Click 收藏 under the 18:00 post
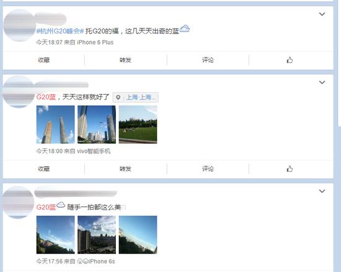Screen dimensions: 341x272 [x=44, y=169]
